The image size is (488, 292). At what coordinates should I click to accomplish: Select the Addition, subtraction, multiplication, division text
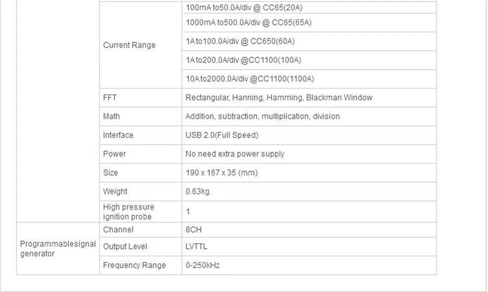coord(263,116)
